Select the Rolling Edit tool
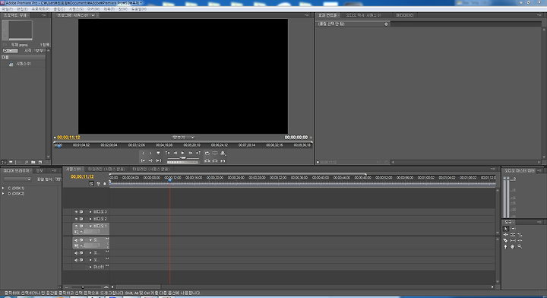The width and height of the screenshot is (547, 298). [513, 234]
